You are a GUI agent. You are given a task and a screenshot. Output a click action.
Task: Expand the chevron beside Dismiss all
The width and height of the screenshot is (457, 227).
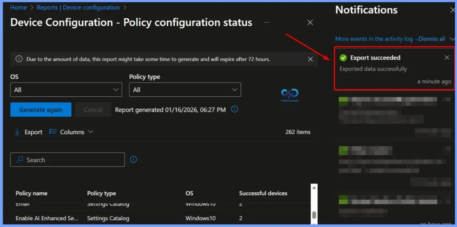click(x=452, y=39)
